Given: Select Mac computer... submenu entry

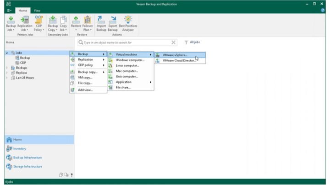Looking at the screenshot, I should click(131, 71).
